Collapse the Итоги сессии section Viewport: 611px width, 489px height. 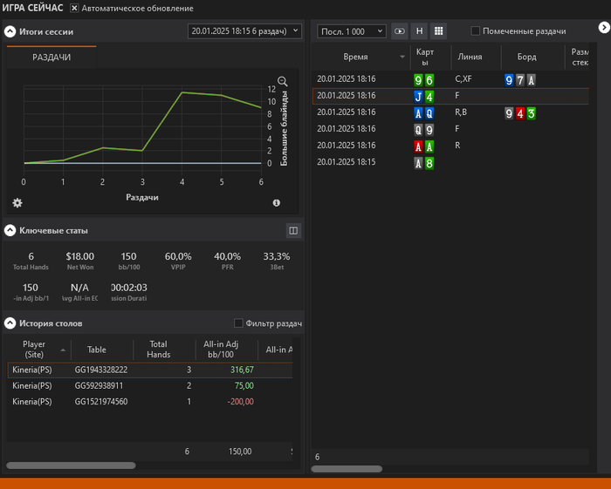[10, 31]
